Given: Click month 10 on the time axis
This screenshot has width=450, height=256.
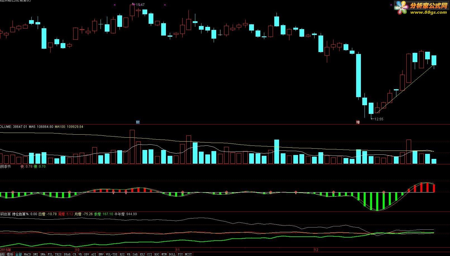Looking at the screenshot, I should (x=77, y=250).
